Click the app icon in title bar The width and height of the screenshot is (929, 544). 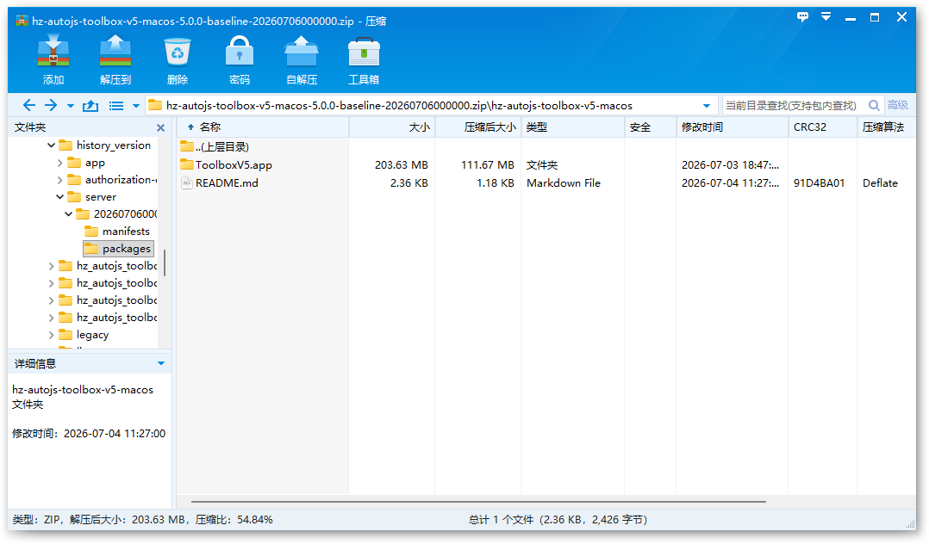coord(22,21)
